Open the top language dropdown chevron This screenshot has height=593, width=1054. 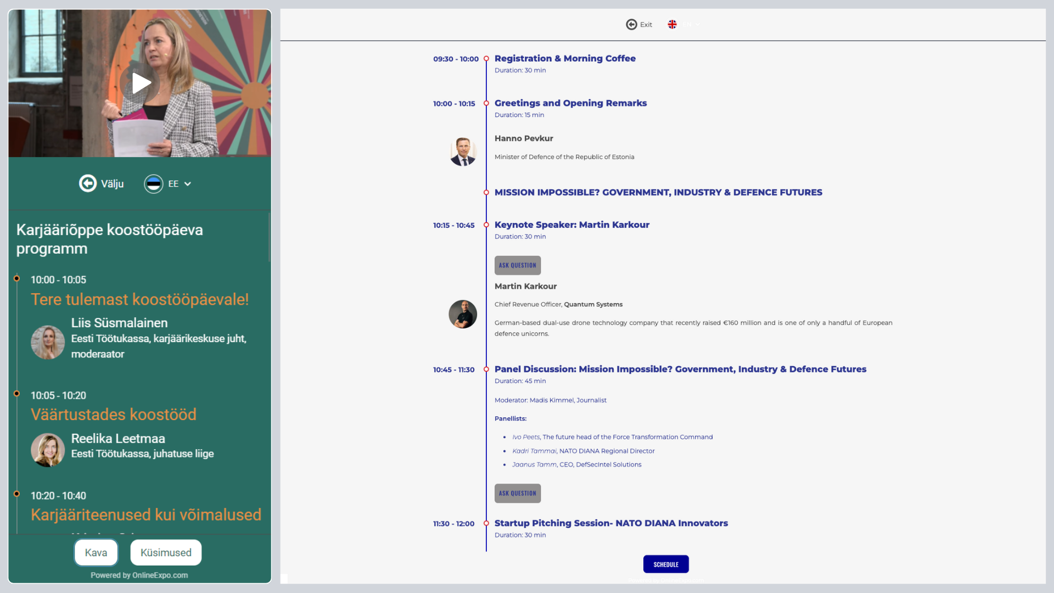pyautogui.click(x=698, y=25)
